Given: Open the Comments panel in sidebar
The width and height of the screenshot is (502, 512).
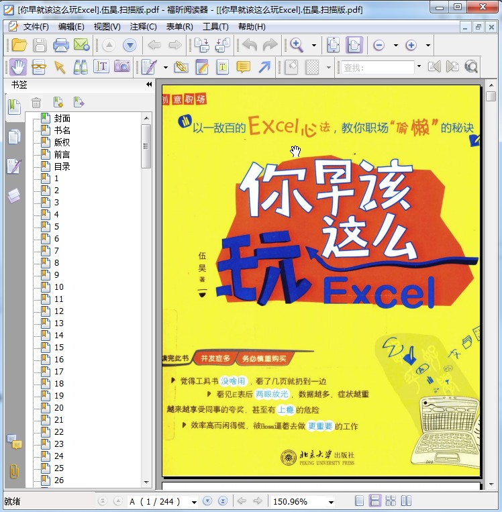Looking at the screenshot, I should pyautogui.click(x=14, y=442).
